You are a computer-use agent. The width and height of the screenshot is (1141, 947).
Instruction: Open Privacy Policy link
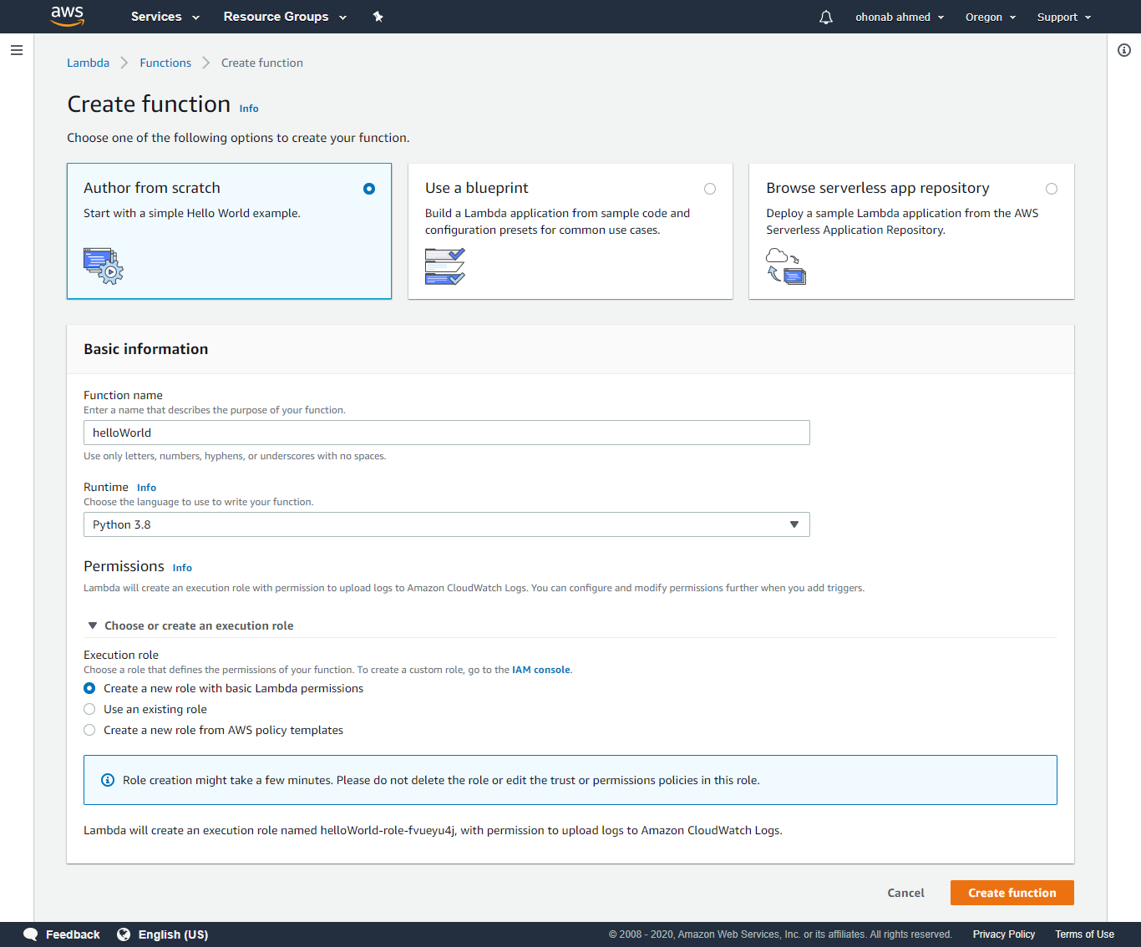point(1004,934)
